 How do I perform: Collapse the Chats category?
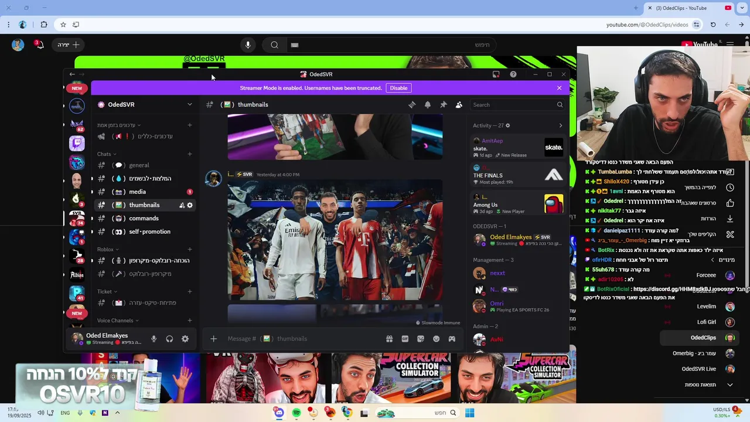pyautogui.click(x=107, y=154)
